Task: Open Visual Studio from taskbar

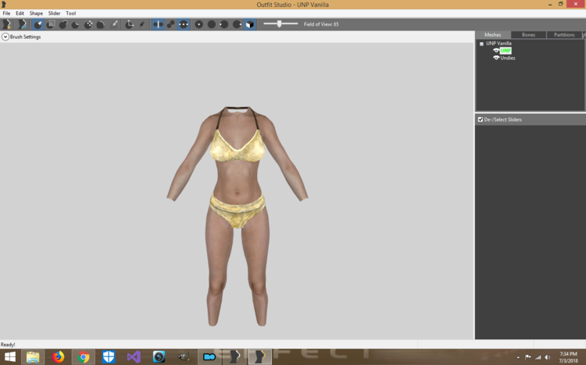Action: pyautogui.click(x=134, y=357)
